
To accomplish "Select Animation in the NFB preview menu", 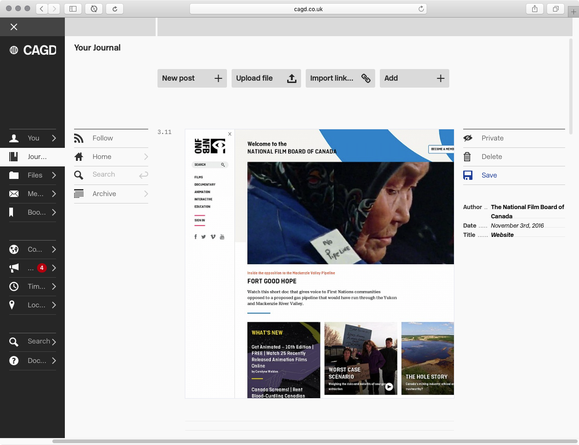I will coord(202,192).
